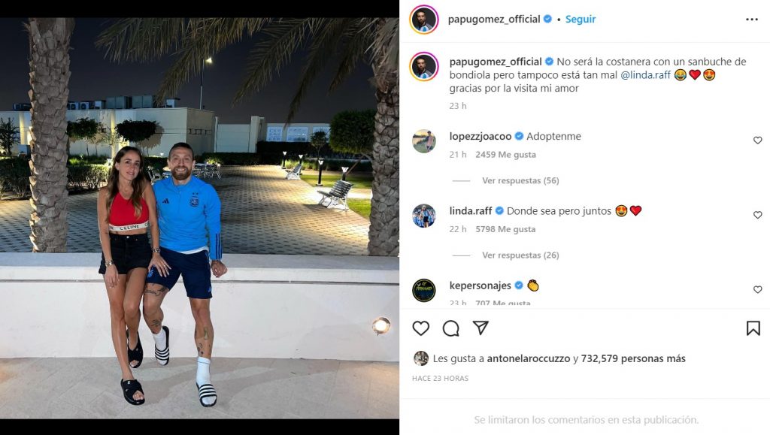View the 732,579 personas más likes list
The width and height of the screenshot is (770, 435).
[633, 358]
